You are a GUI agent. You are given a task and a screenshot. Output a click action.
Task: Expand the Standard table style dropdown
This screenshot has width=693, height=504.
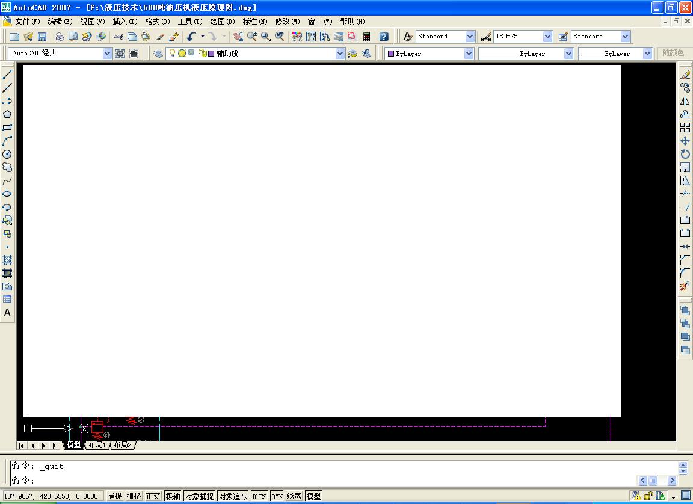pos(626,37)
